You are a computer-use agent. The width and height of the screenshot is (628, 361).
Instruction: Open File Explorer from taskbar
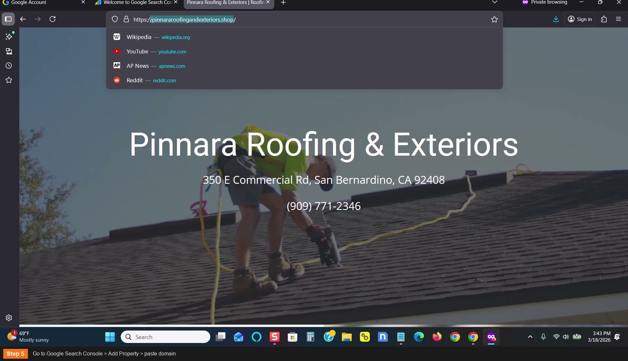[x=346, y=337]
